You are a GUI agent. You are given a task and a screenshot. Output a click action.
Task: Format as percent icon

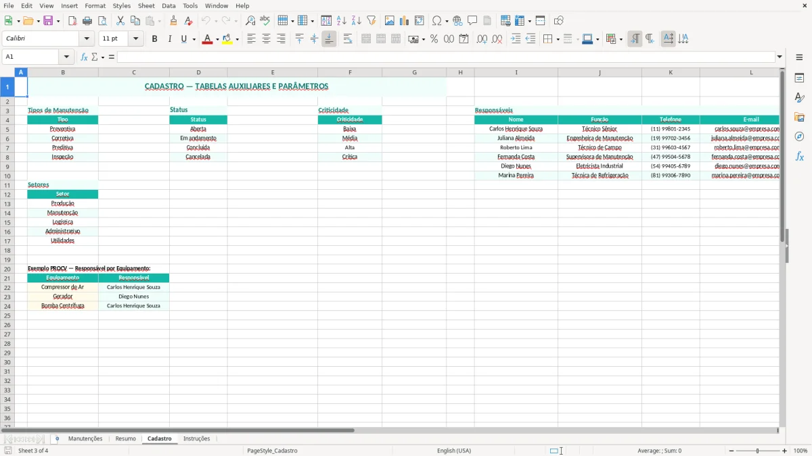coord(434,39)
